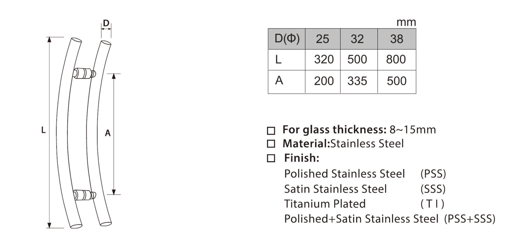The image size is (518, 235).
Task: Click the bottom arrowhead of A dimension
Action: tap(114, 191)
